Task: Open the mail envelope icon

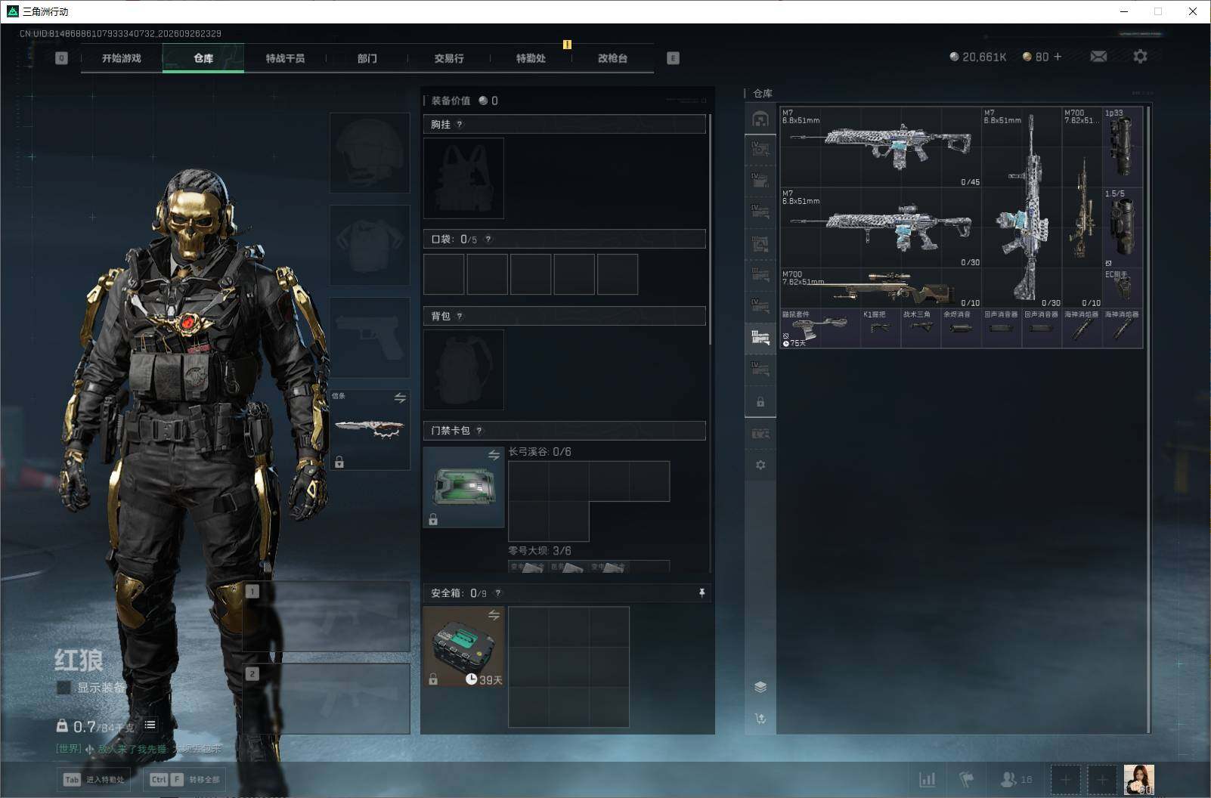Action: tap(1098, 57)
